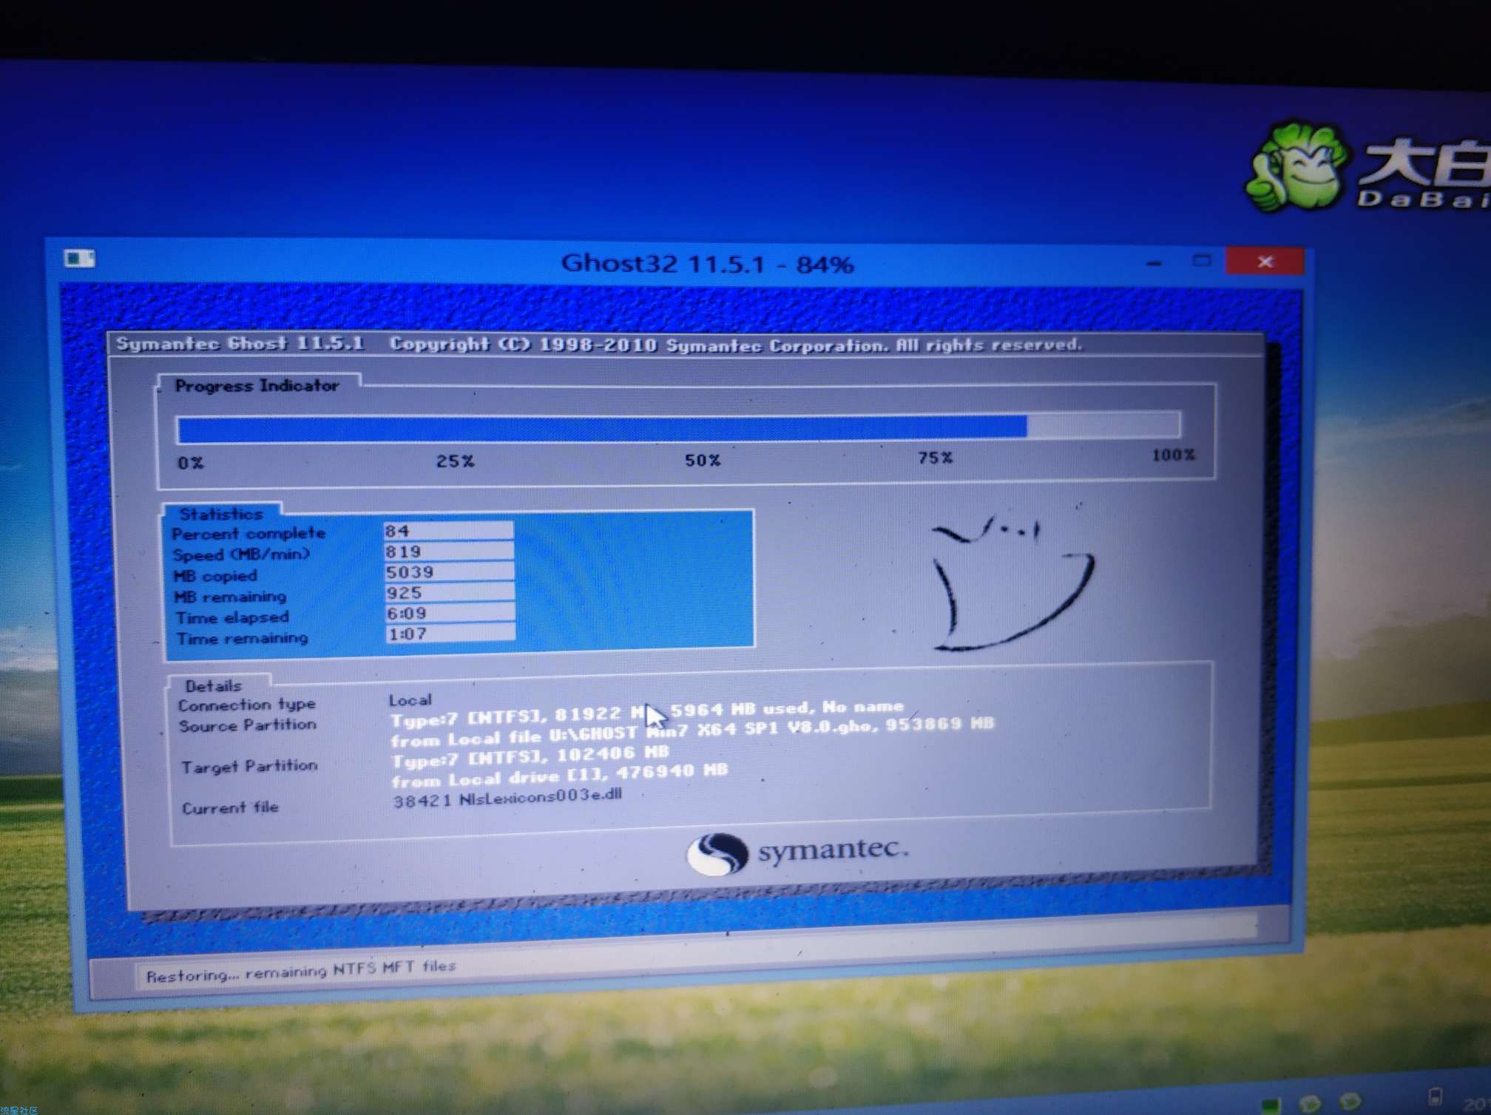
Task: Click the 75% progress scale mark
Action: point(935,458)
